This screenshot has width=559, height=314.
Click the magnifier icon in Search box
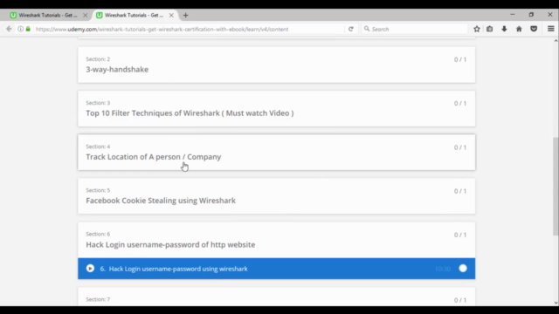coord(367,29)
